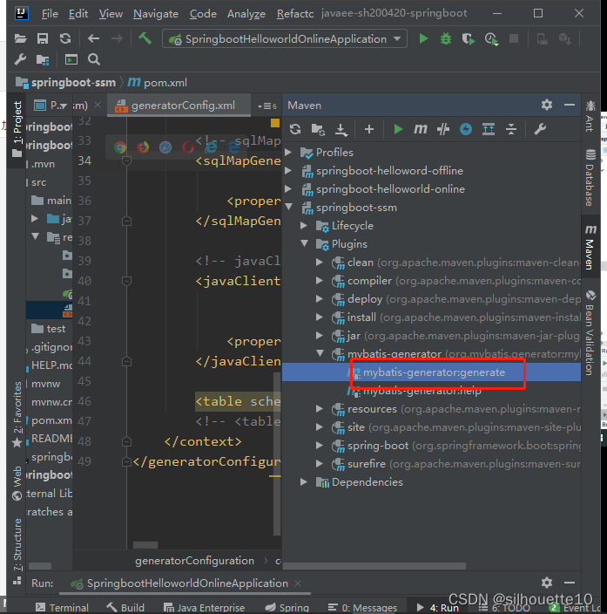607x614 pixels.
Task: Open settings with the wrench icon
Action: (x=20, y=59)
